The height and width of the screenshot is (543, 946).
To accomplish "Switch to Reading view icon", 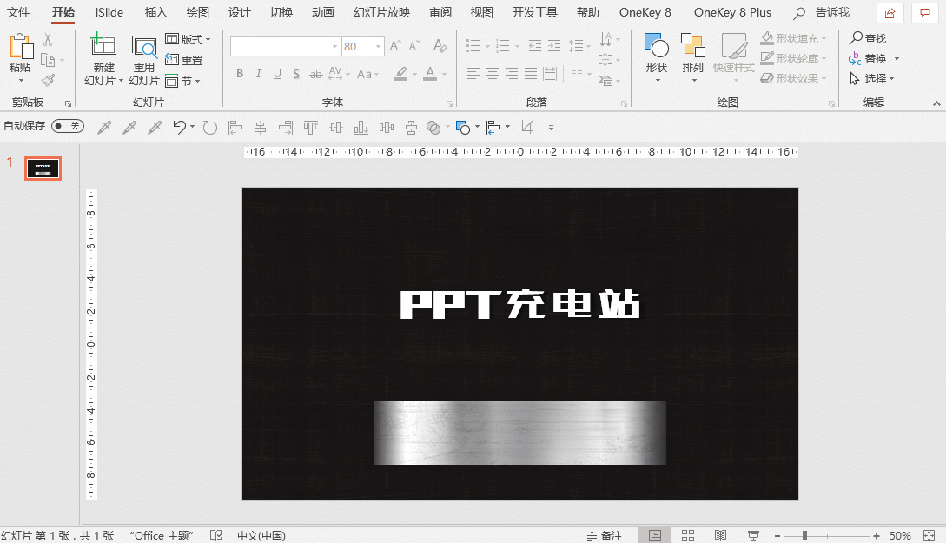I will coord(720,536).
